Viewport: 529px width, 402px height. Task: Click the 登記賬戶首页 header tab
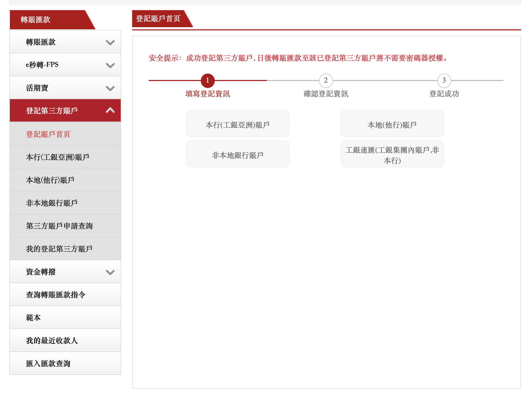coord(158,19)
